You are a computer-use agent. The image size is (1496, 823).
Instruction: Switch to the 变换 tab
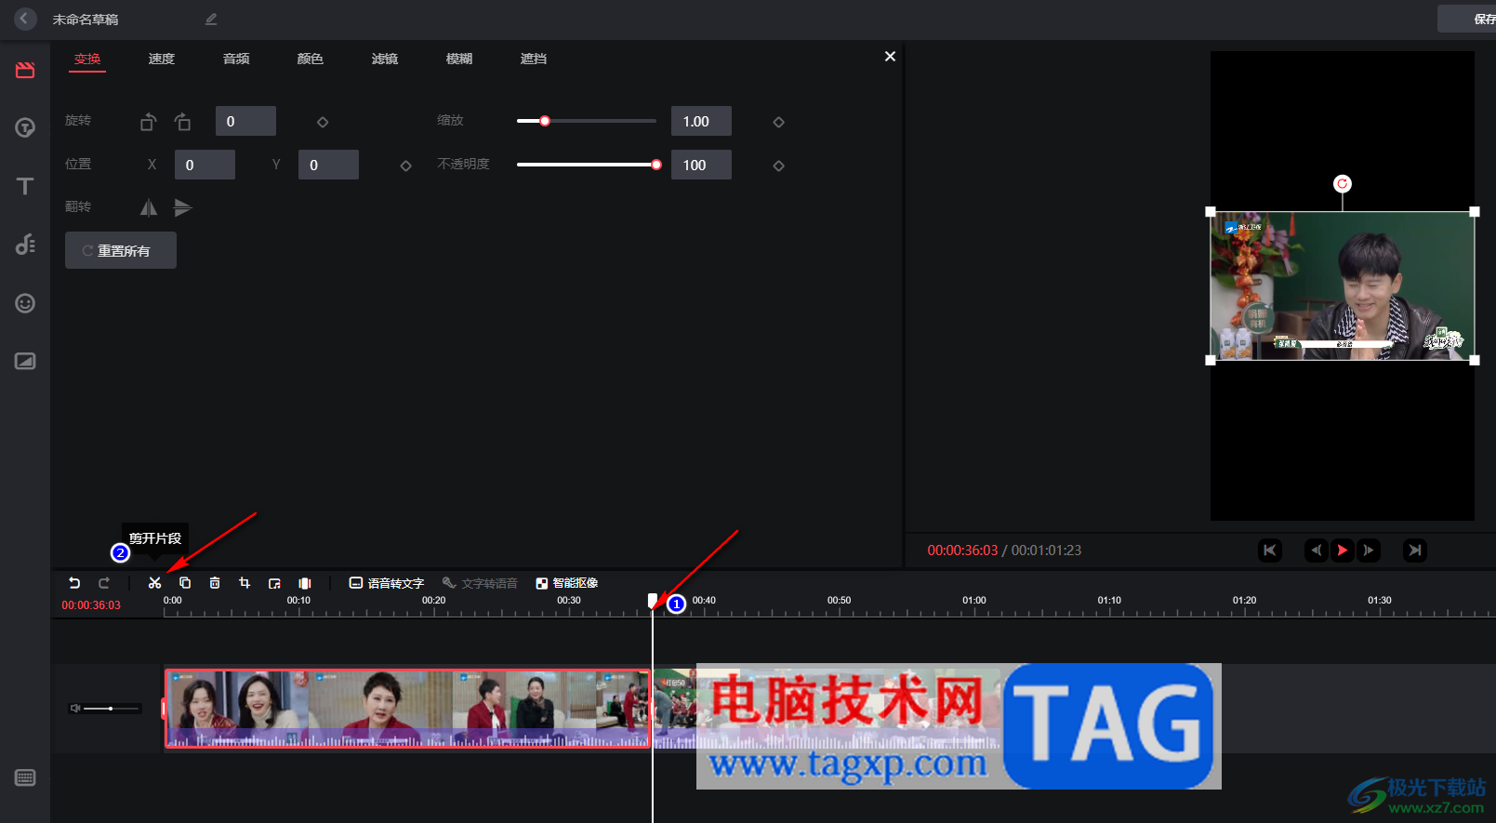(x=87, y=59)
